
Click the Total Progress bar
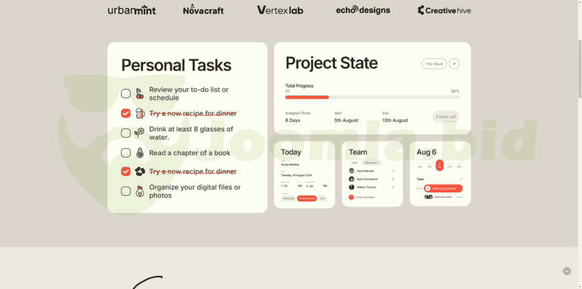point(372,97)
